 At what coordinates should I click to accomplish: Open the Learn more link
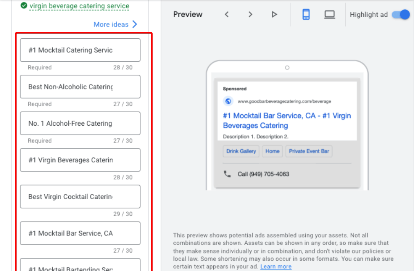click(x=276, y=267)
